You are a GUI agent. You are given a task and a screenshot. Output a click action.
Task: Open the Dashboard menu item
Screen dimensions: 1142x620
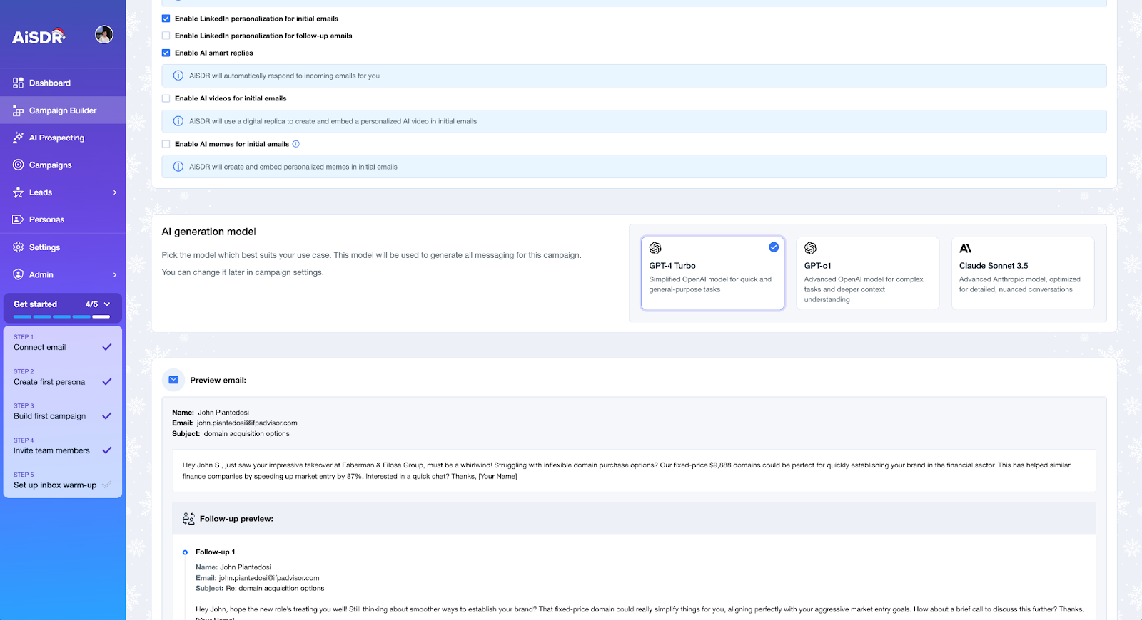click(x=63, y=83)
